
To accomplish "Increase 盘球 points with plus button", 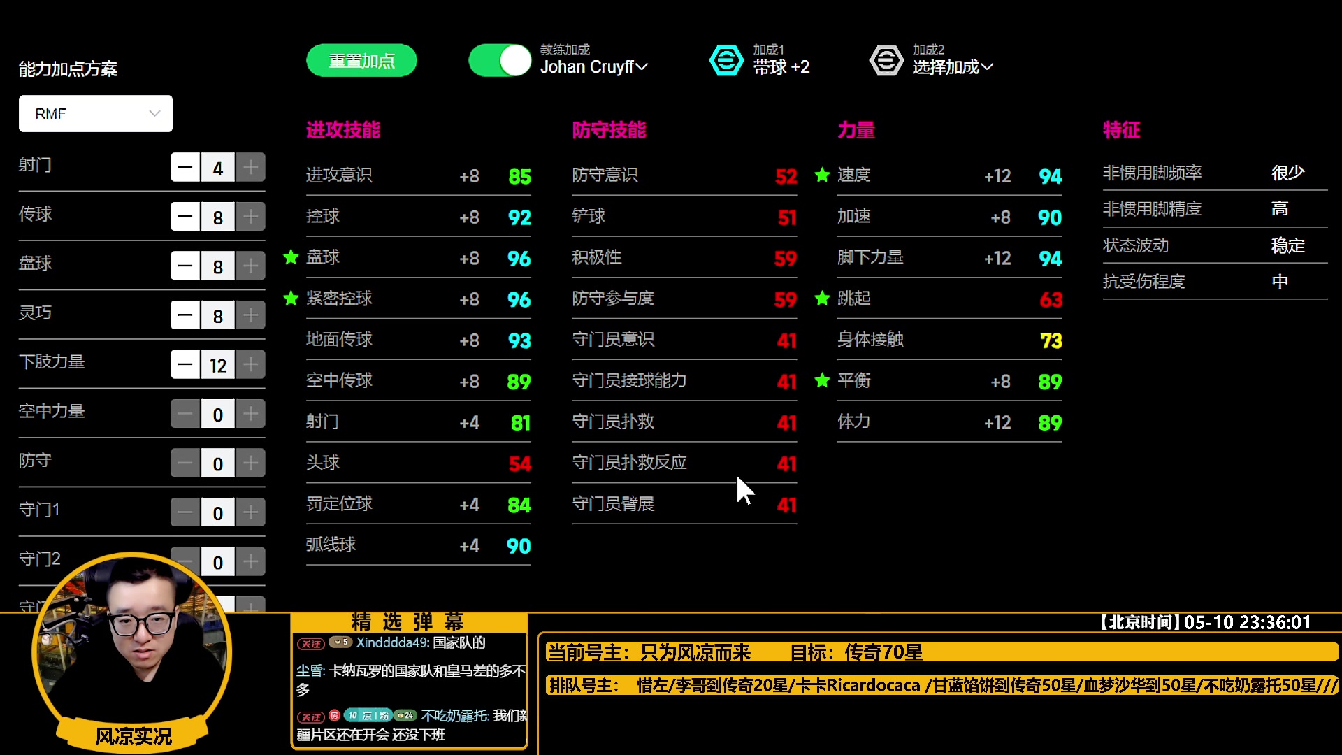I will 251,266.
